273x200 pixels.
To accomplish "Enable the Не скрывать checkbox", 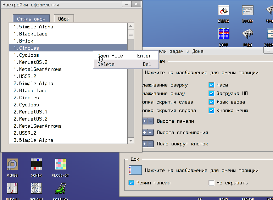I will pyautogui.click(x=212, y=183).
